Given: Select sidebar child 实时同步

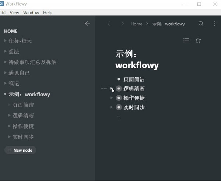Looking at the screenshot, I should click(x=23, y=137).
